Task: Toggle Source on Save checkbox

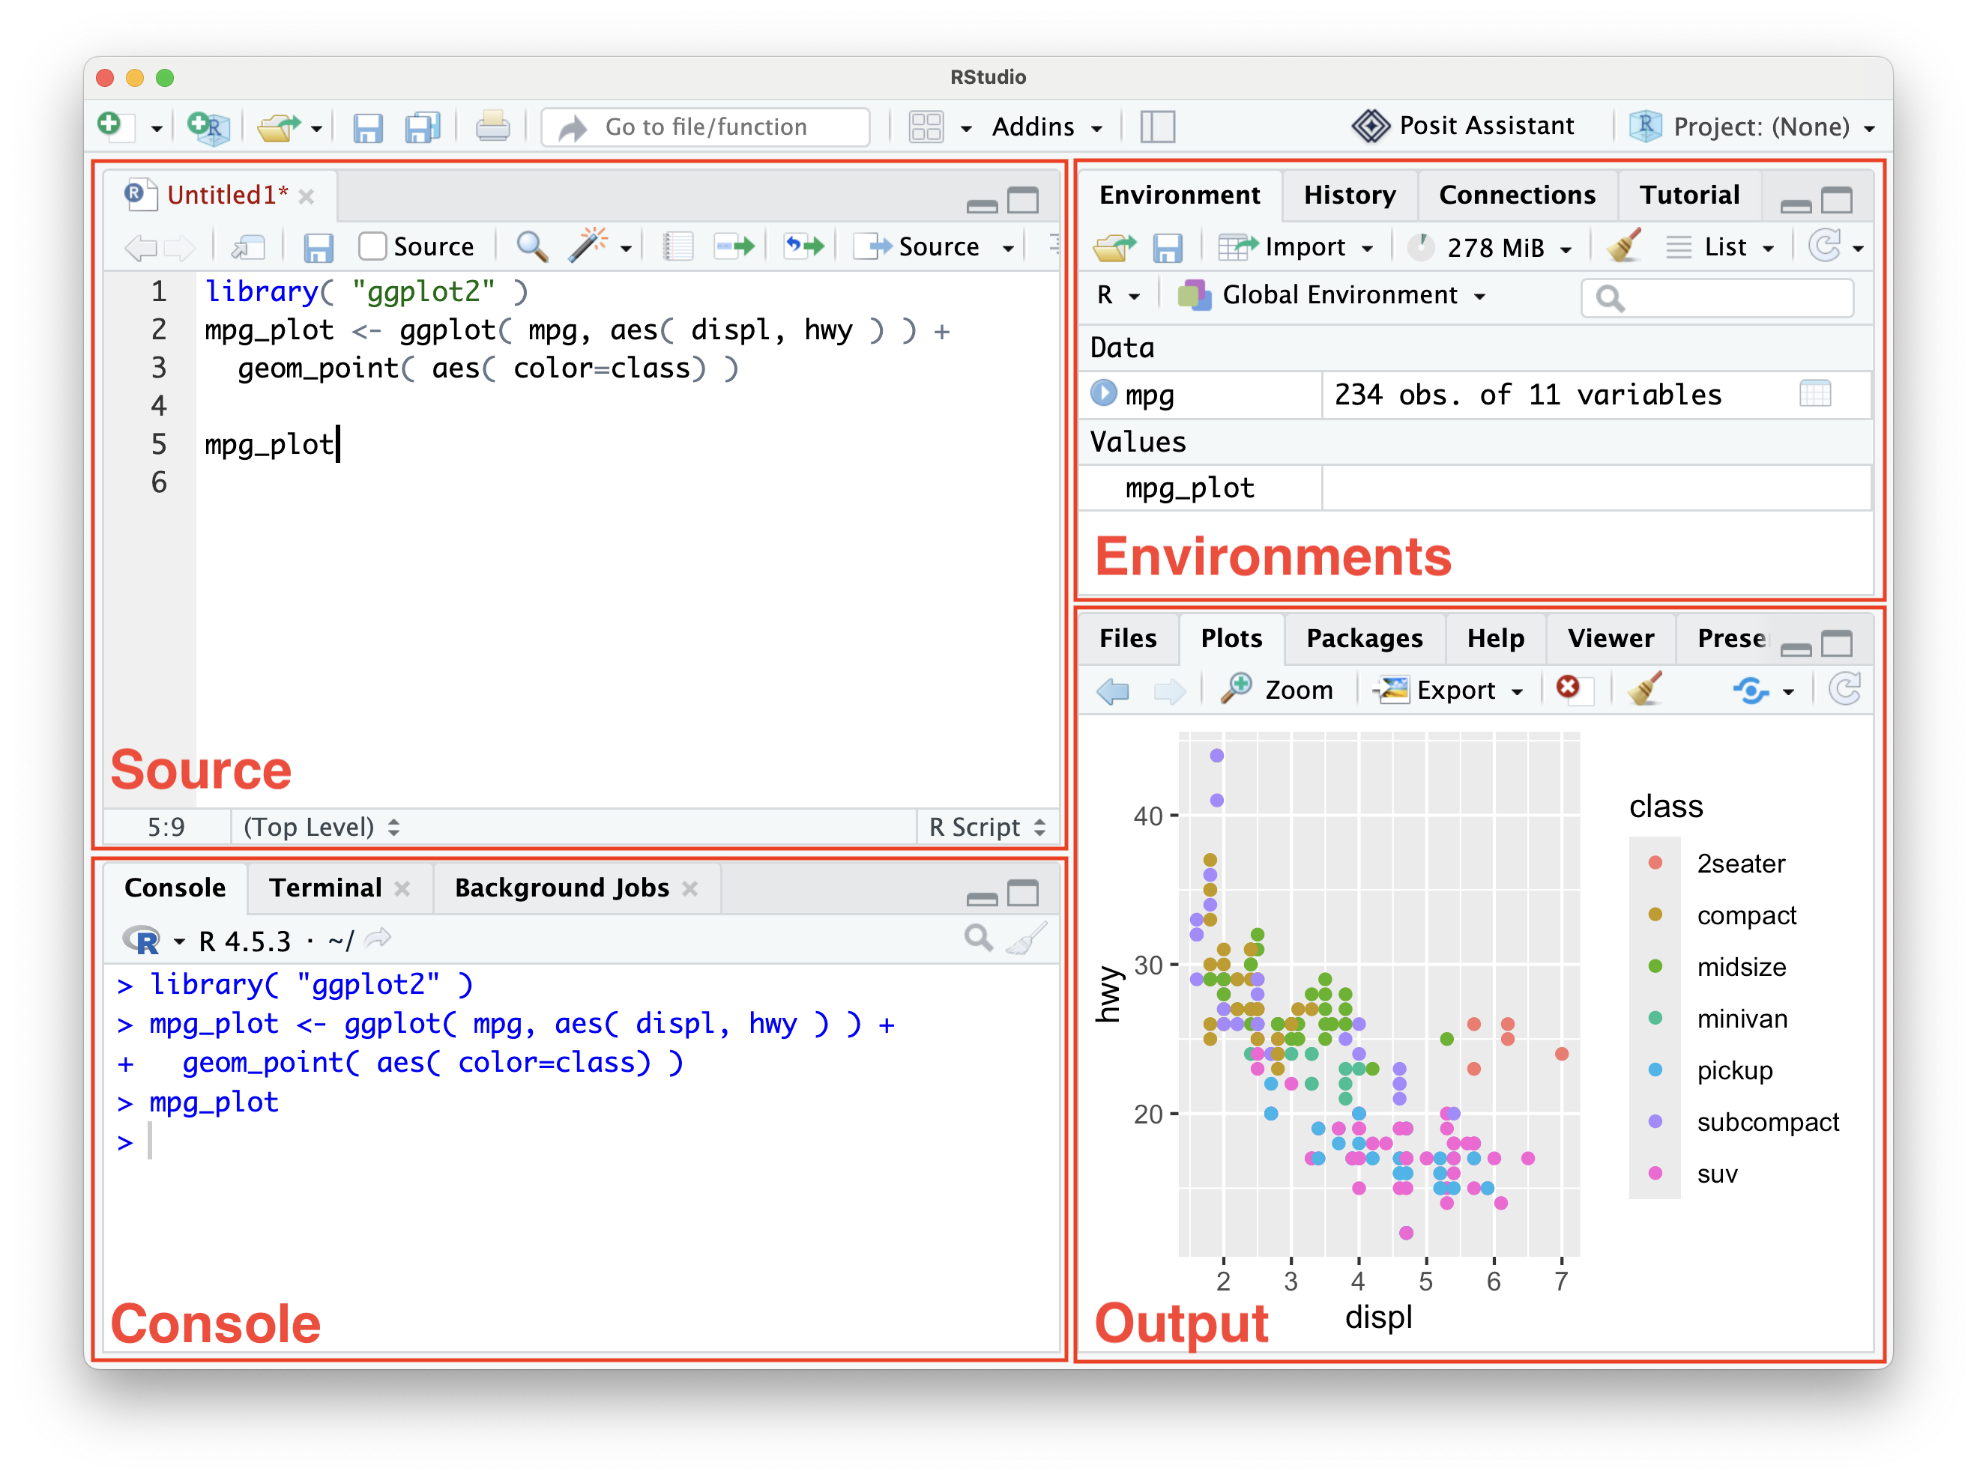Action: pyautogui.click(x=372, y=246)
